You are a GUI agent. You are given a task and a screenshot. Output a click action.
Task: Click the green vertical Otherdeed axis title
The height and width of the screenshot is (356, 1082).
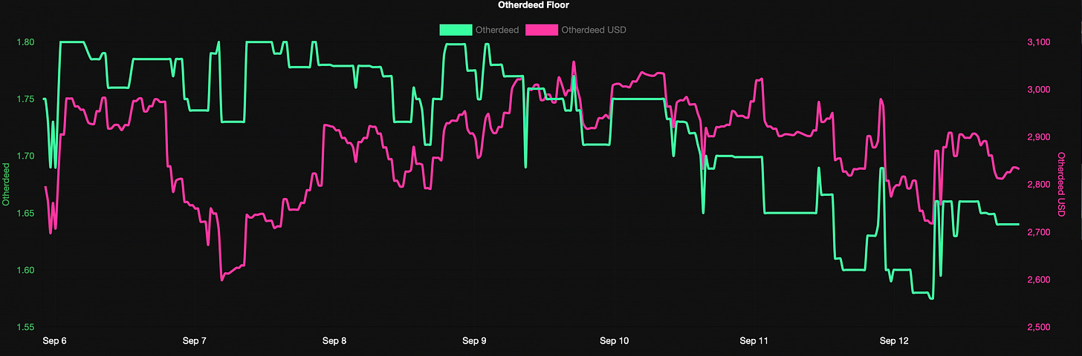pos(6,185)
